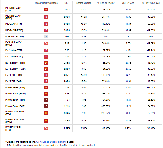Screen dimensions: 163x148
Task: Click the D+ grade badge for PEG Non-GAAP (FWD)
Action: [46, 43]
